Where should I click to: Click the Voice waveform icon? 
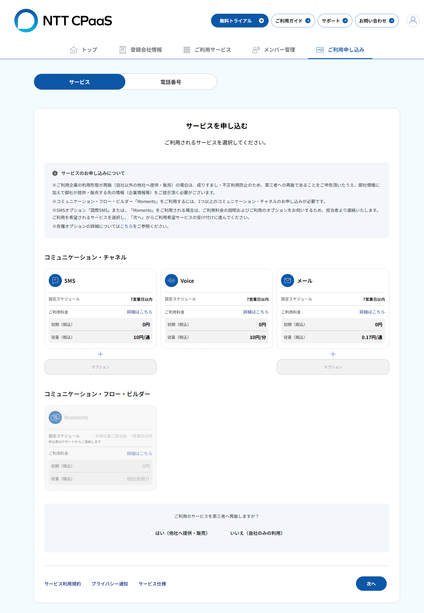pyautogui.click(x=171, y=281)
